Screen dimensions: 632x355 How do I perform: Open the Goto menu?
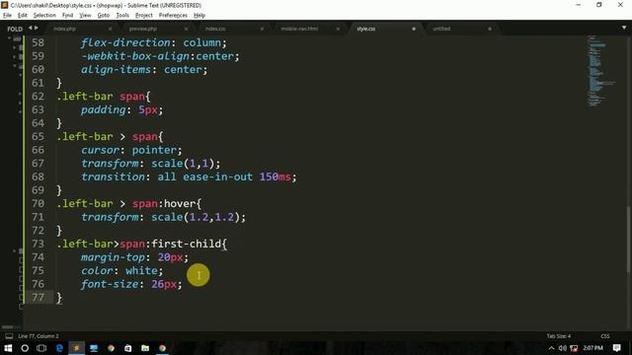coord(104,16)
